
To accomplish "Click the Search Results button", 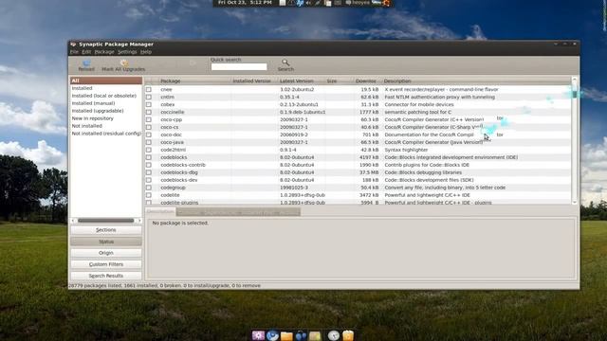I will [x=106, y=276].
